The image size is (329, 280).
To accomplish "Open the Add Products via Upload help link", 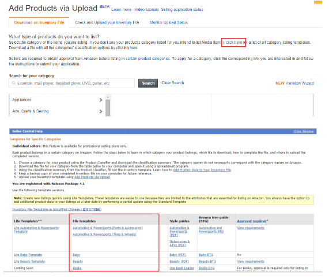I will point(92,177).
